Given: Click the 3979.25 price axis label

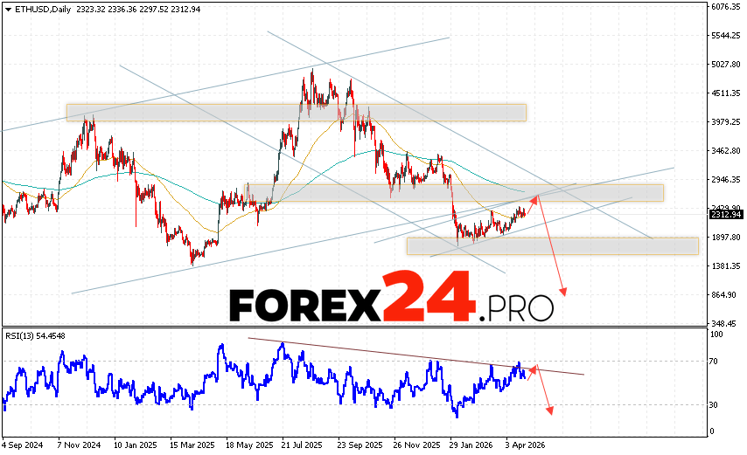Looking at the screenshot, I should [725, 122].
